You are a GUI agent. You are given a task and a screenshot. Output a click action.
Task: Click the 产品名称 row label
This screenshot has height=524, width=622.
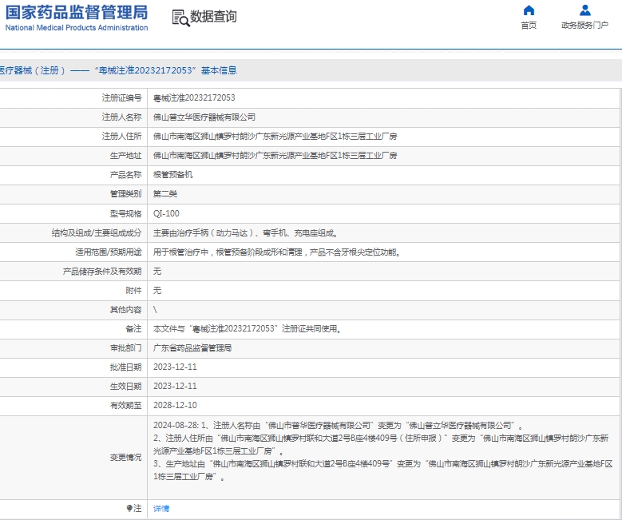(125, 175)
